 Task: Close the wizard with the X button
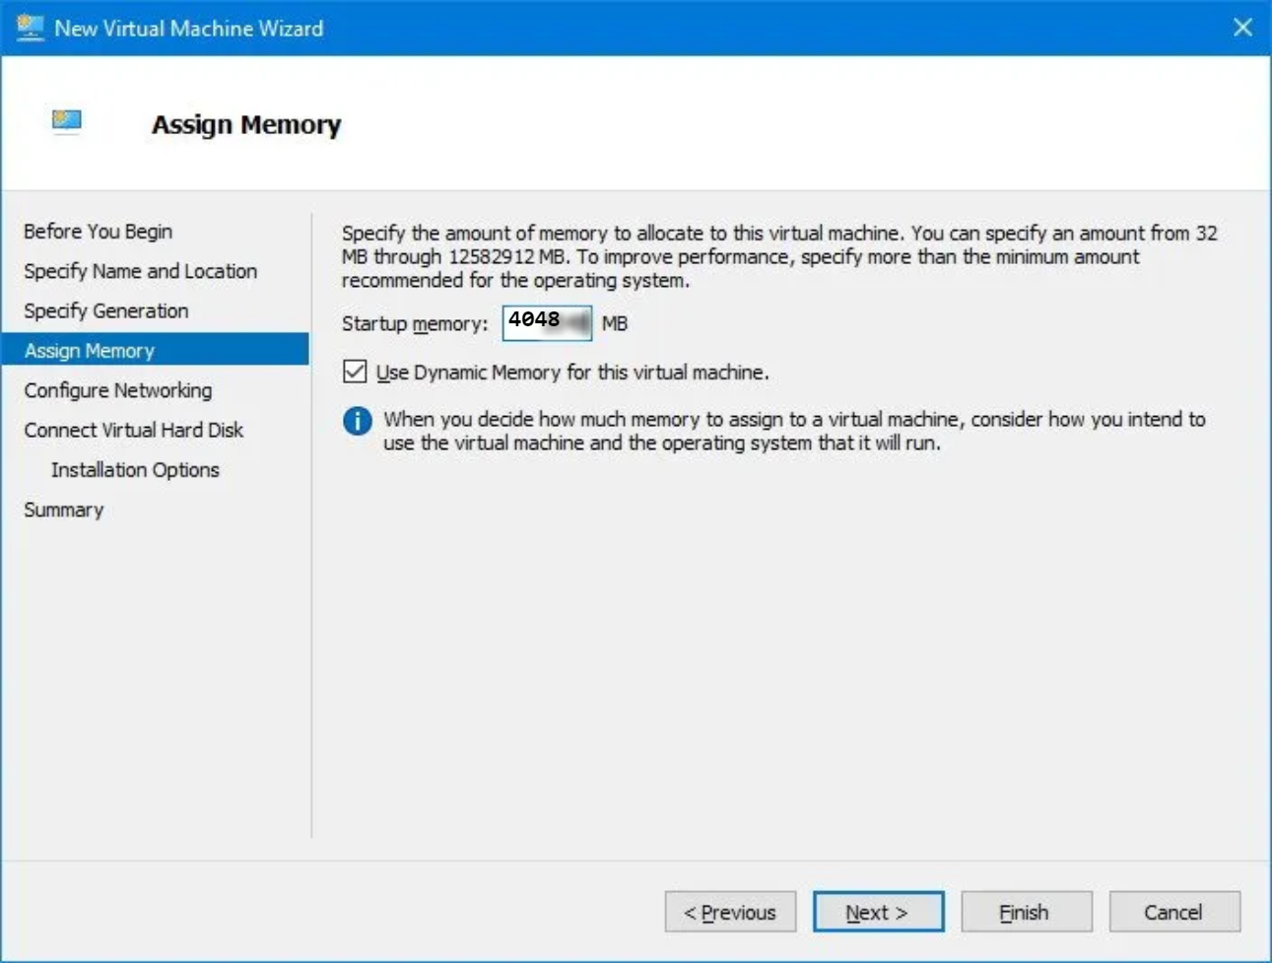tap(1243, 28)
